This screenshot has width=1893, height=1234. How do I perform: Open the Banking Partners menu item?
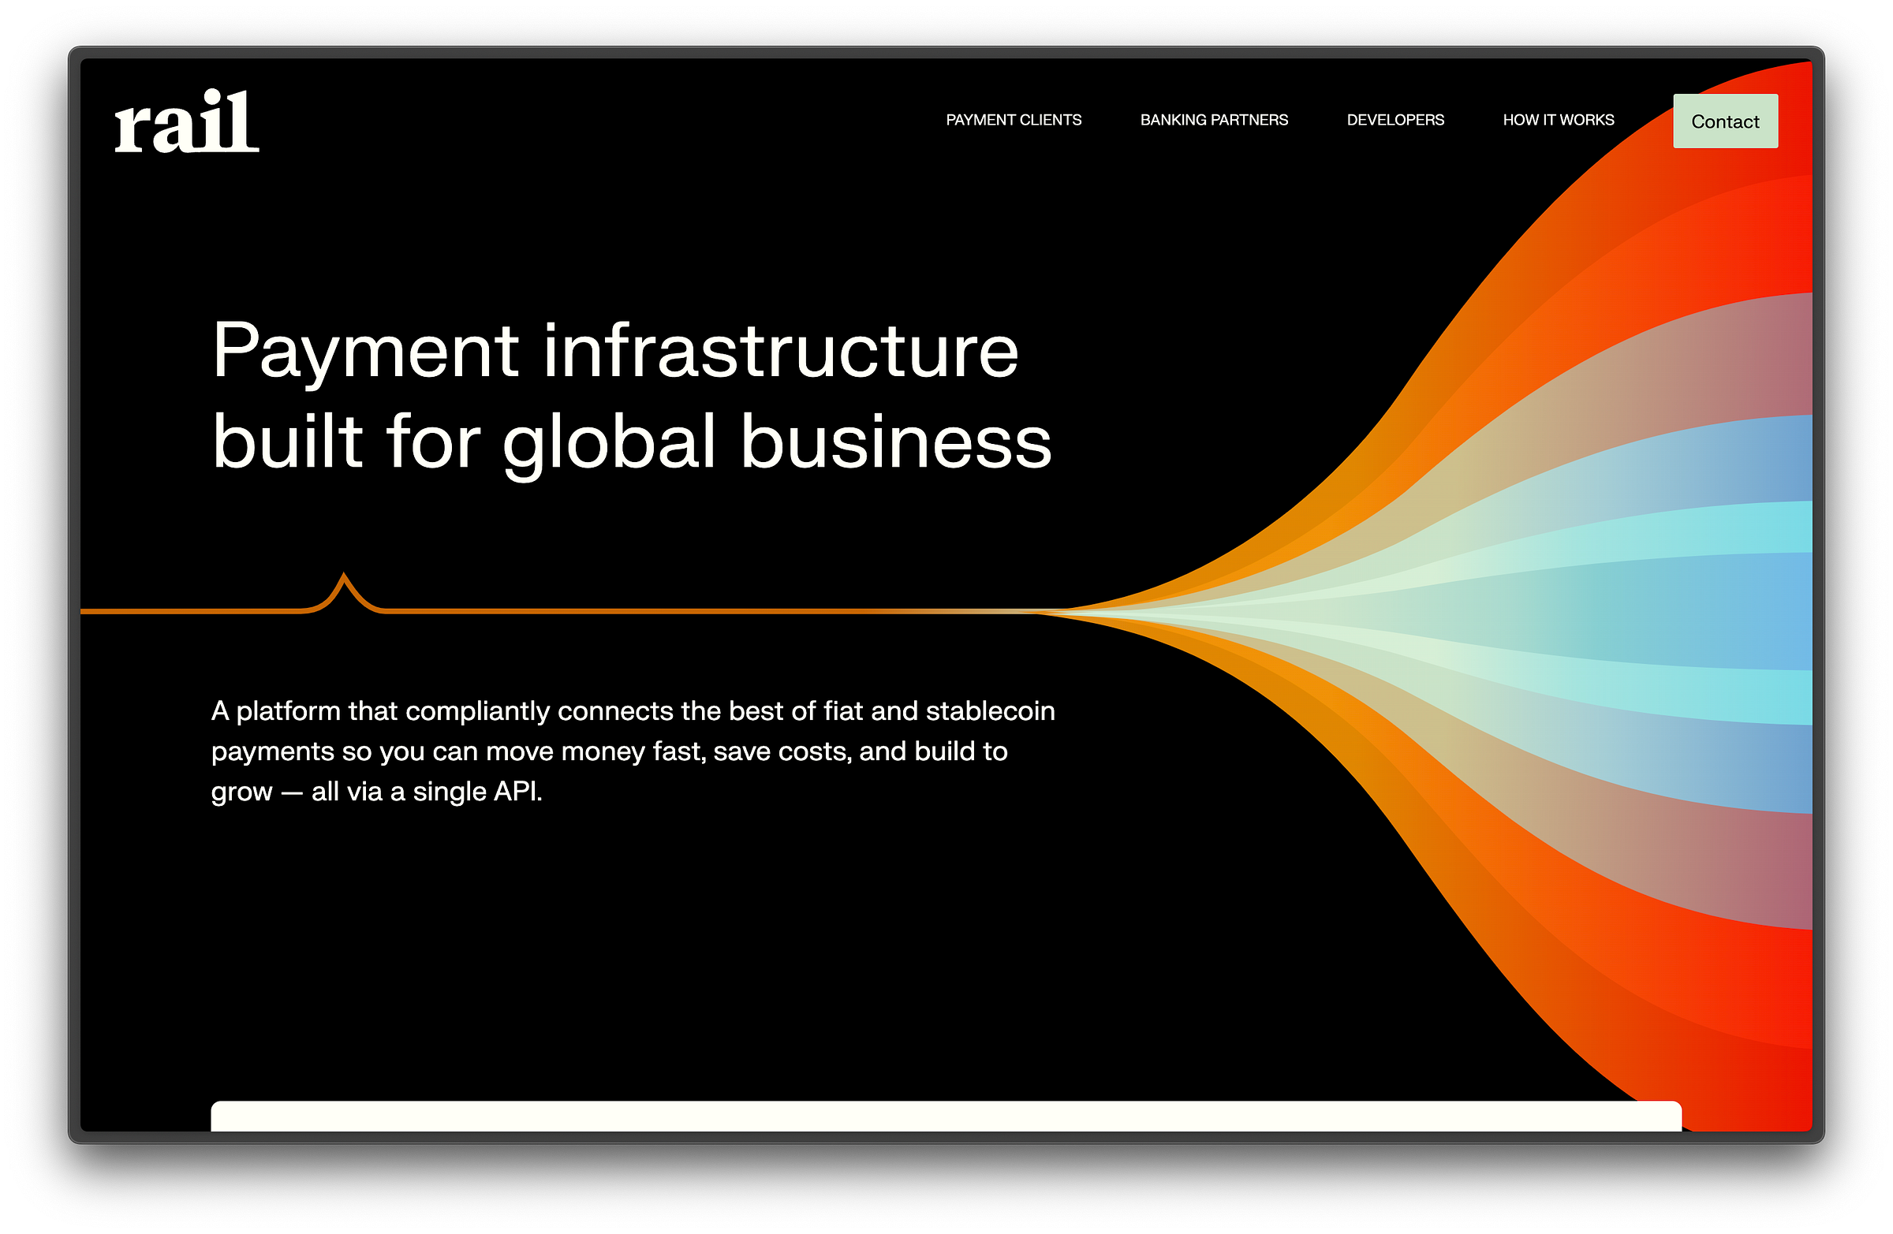[x=1214, y=120]
